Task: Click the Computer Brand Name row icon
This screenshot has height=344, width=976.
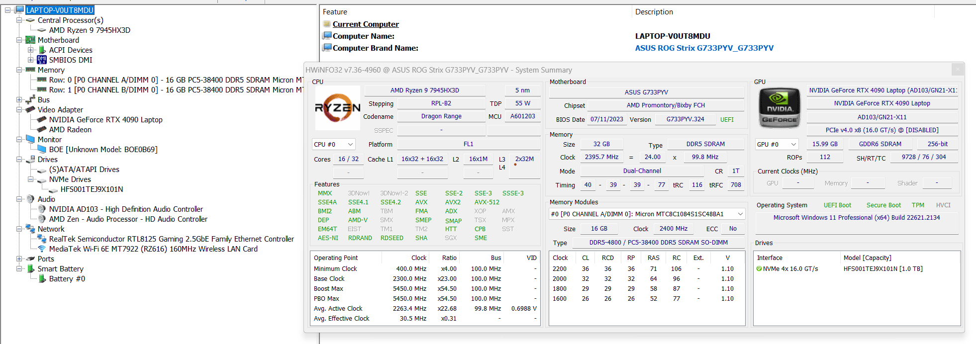Action: pyautogui.click(x=327, y=48)
